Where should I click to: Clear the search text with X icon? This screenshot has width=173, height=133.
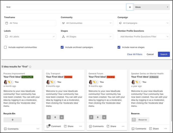pos(130,7)
